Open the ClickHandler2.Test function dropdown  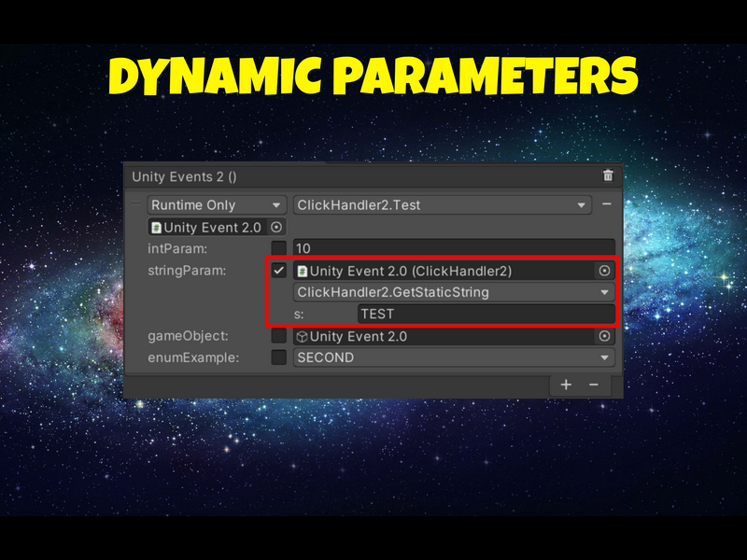coord(443,205)
